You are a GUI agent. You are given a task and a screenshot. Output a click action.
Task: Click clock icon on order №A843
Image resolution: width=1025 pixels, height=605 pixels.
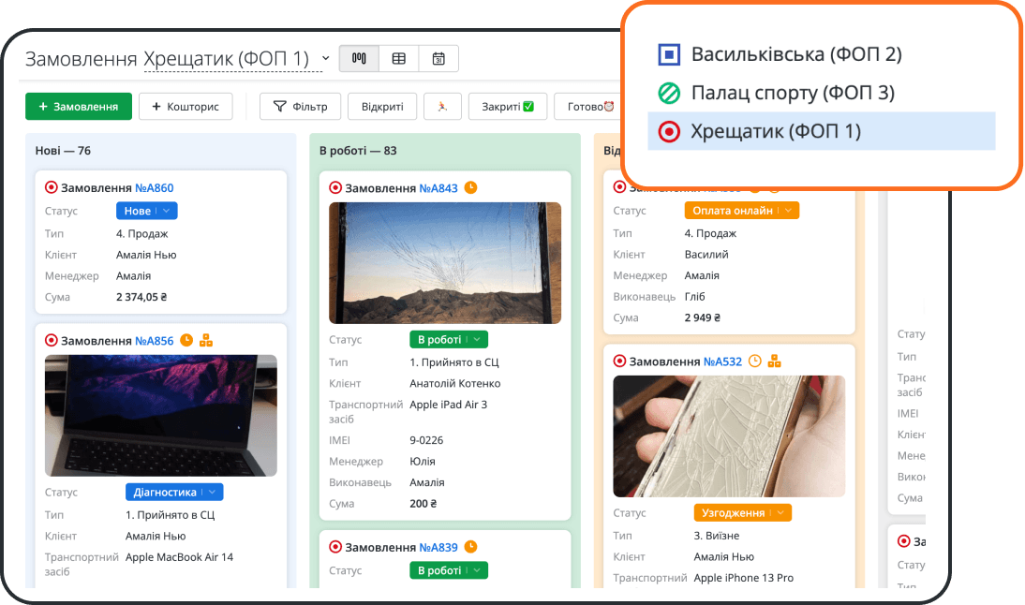click(x=471, y=187)
